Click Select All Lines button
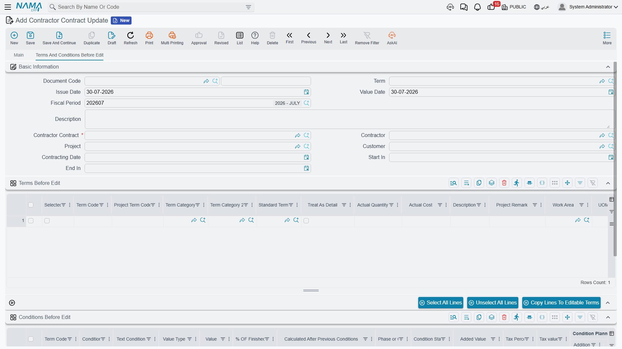 coord(441,303)
